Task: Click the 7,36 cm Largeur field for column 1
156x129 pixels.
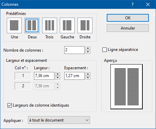Action: (44, 76)
